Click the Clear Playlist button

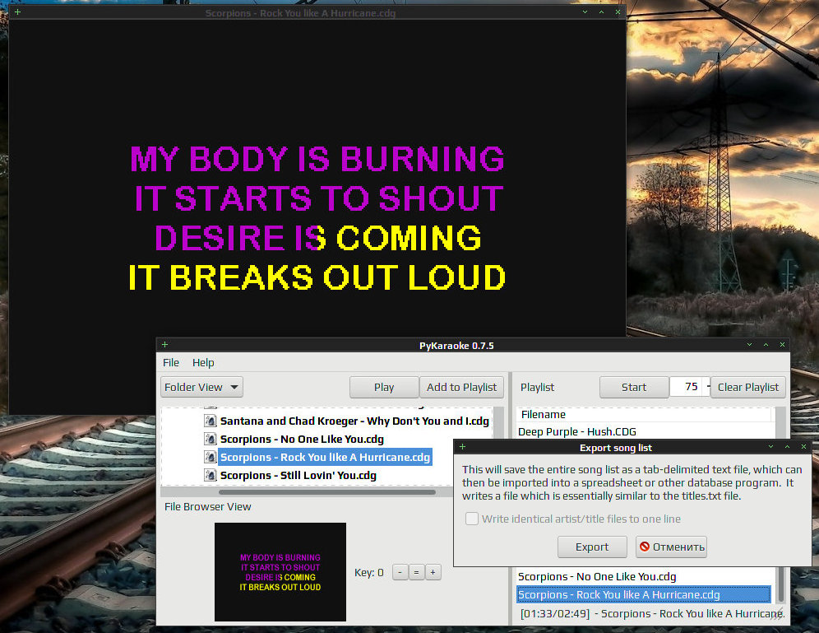pyautogui.click(x=748, y=388)
